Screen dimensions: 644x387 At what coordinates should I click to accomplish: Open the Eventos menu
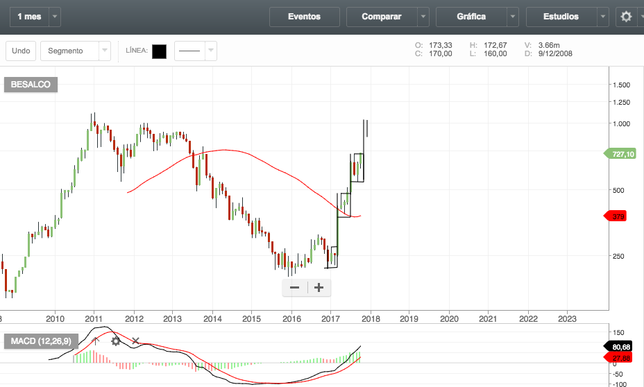click(305, 17)
